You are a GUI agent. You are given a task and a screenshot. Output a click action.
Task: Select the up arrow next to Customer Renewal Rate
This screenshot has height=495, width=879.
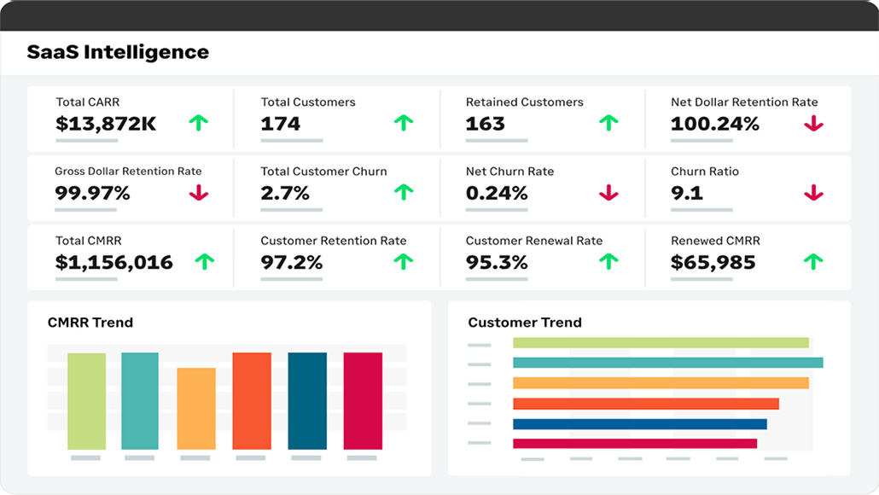tap(608, 262)
